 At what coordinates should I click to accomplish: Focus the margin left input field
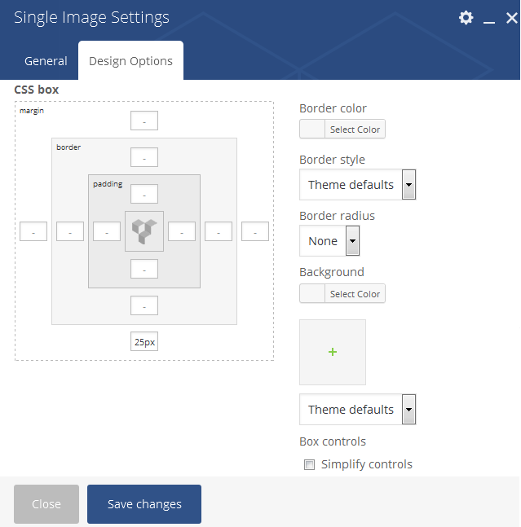click(33, 231)
